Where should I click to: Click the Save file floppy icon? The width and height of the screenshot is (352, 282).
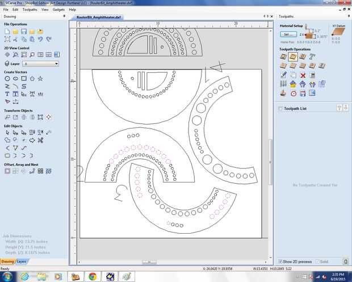coord(24,31)
